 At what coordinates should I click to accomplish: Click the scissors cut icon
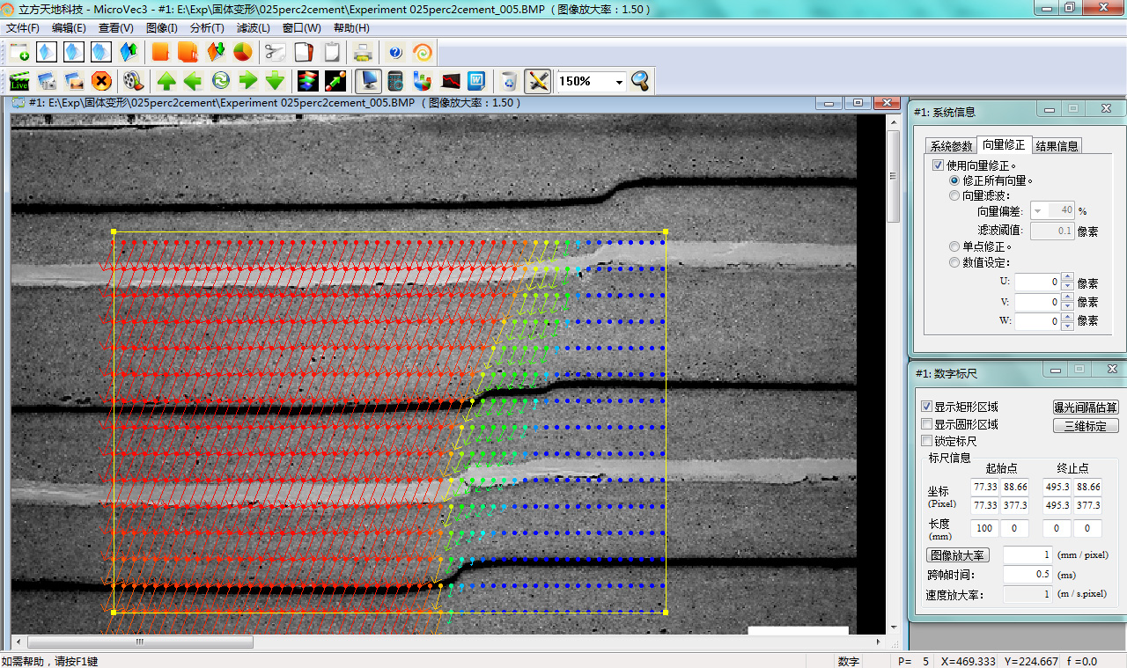276,52
